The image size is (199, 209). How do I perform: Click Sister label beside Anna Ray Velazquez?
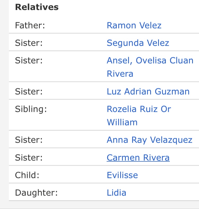click(x=29, y=140)
